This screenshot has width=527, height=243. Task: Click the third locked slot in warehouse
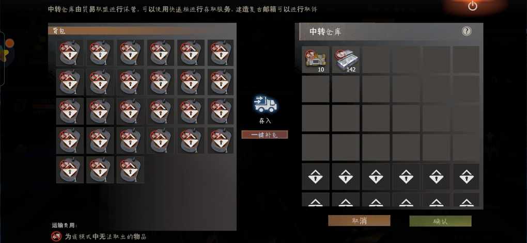(x=376, y=176)
